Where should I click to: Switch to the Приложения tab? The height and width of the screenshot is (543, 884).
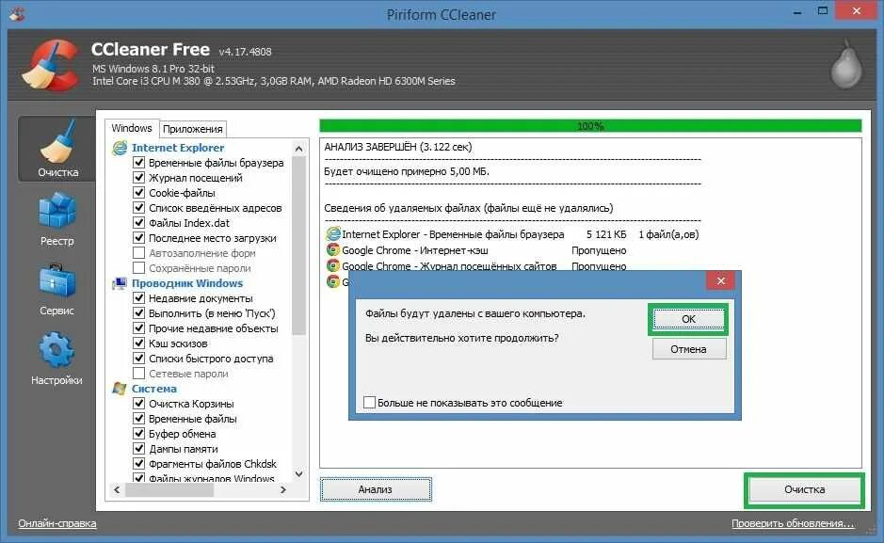click(193, 129)
